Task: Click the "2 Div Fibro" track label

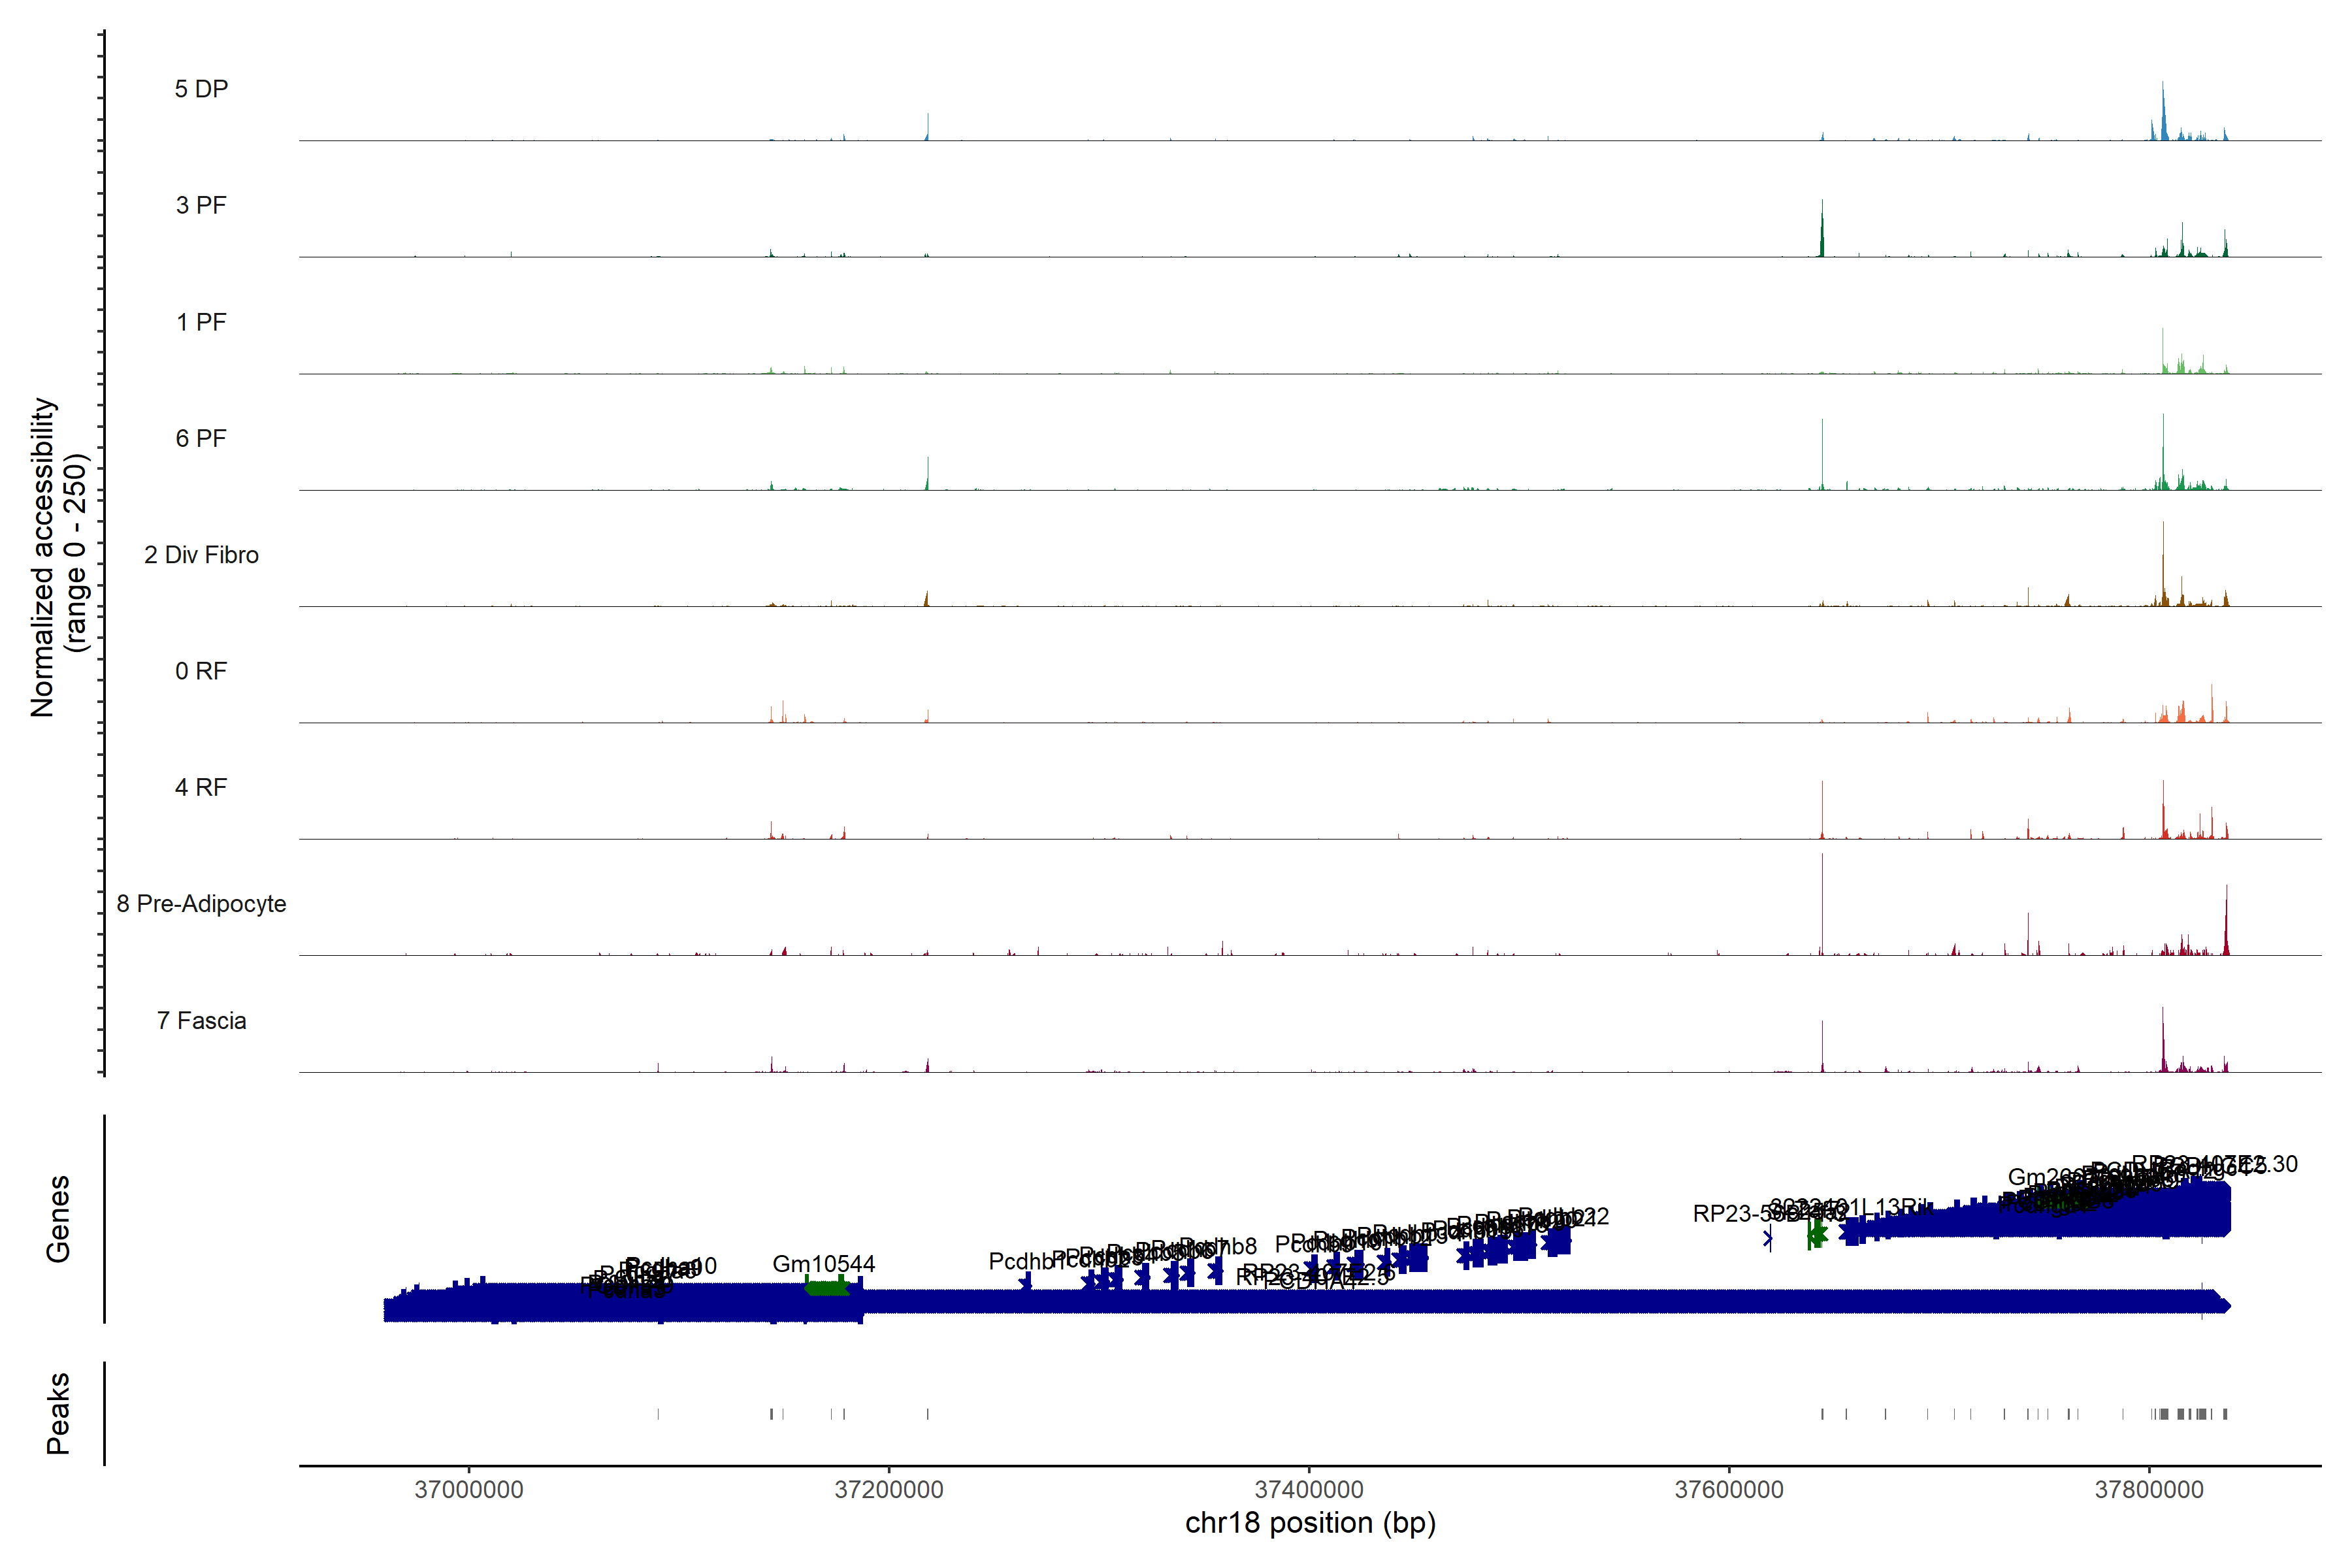Action: click(201, 555)
